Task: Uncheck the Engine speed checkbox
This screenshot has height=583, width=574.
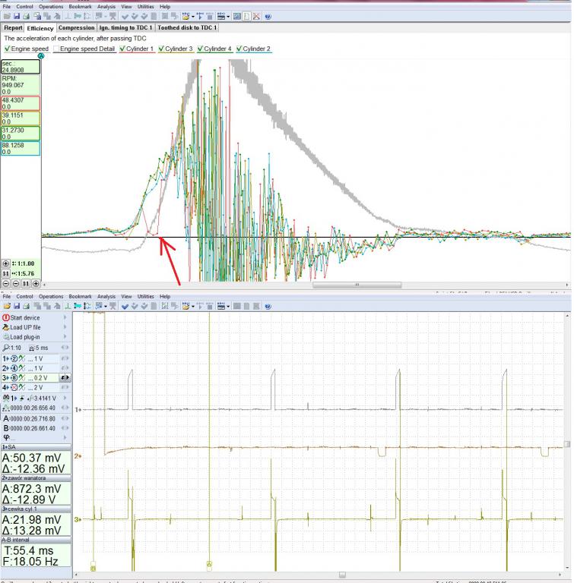Action: [x=7, y=49]
